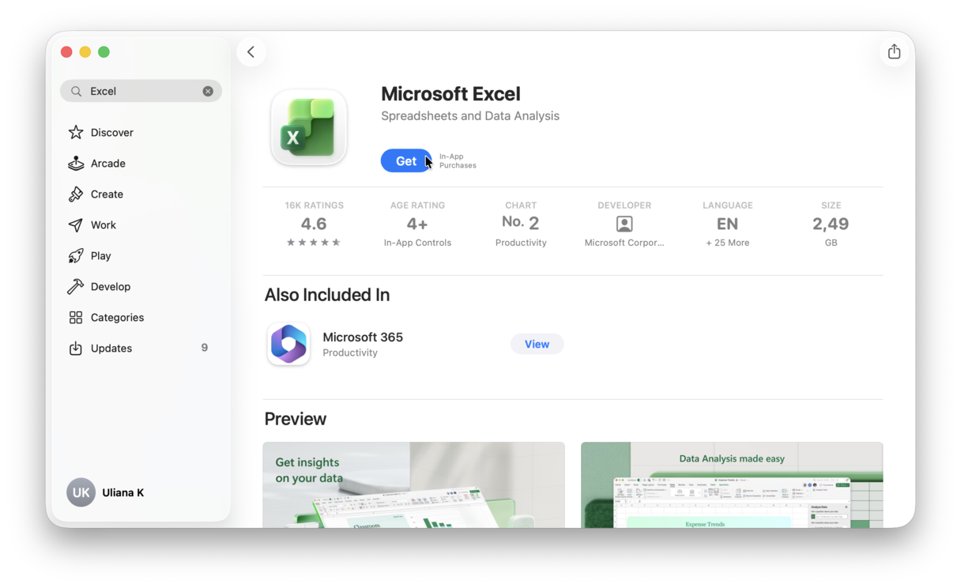Open the Microsoft Corpor... developer link
Viewport: 961px width, 588px height.
[624, 243]
